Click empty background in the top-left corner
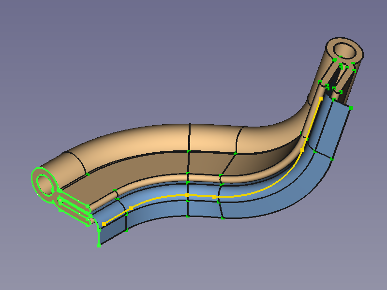This screenshot has width=387, height=290. (x=19, y=19)
